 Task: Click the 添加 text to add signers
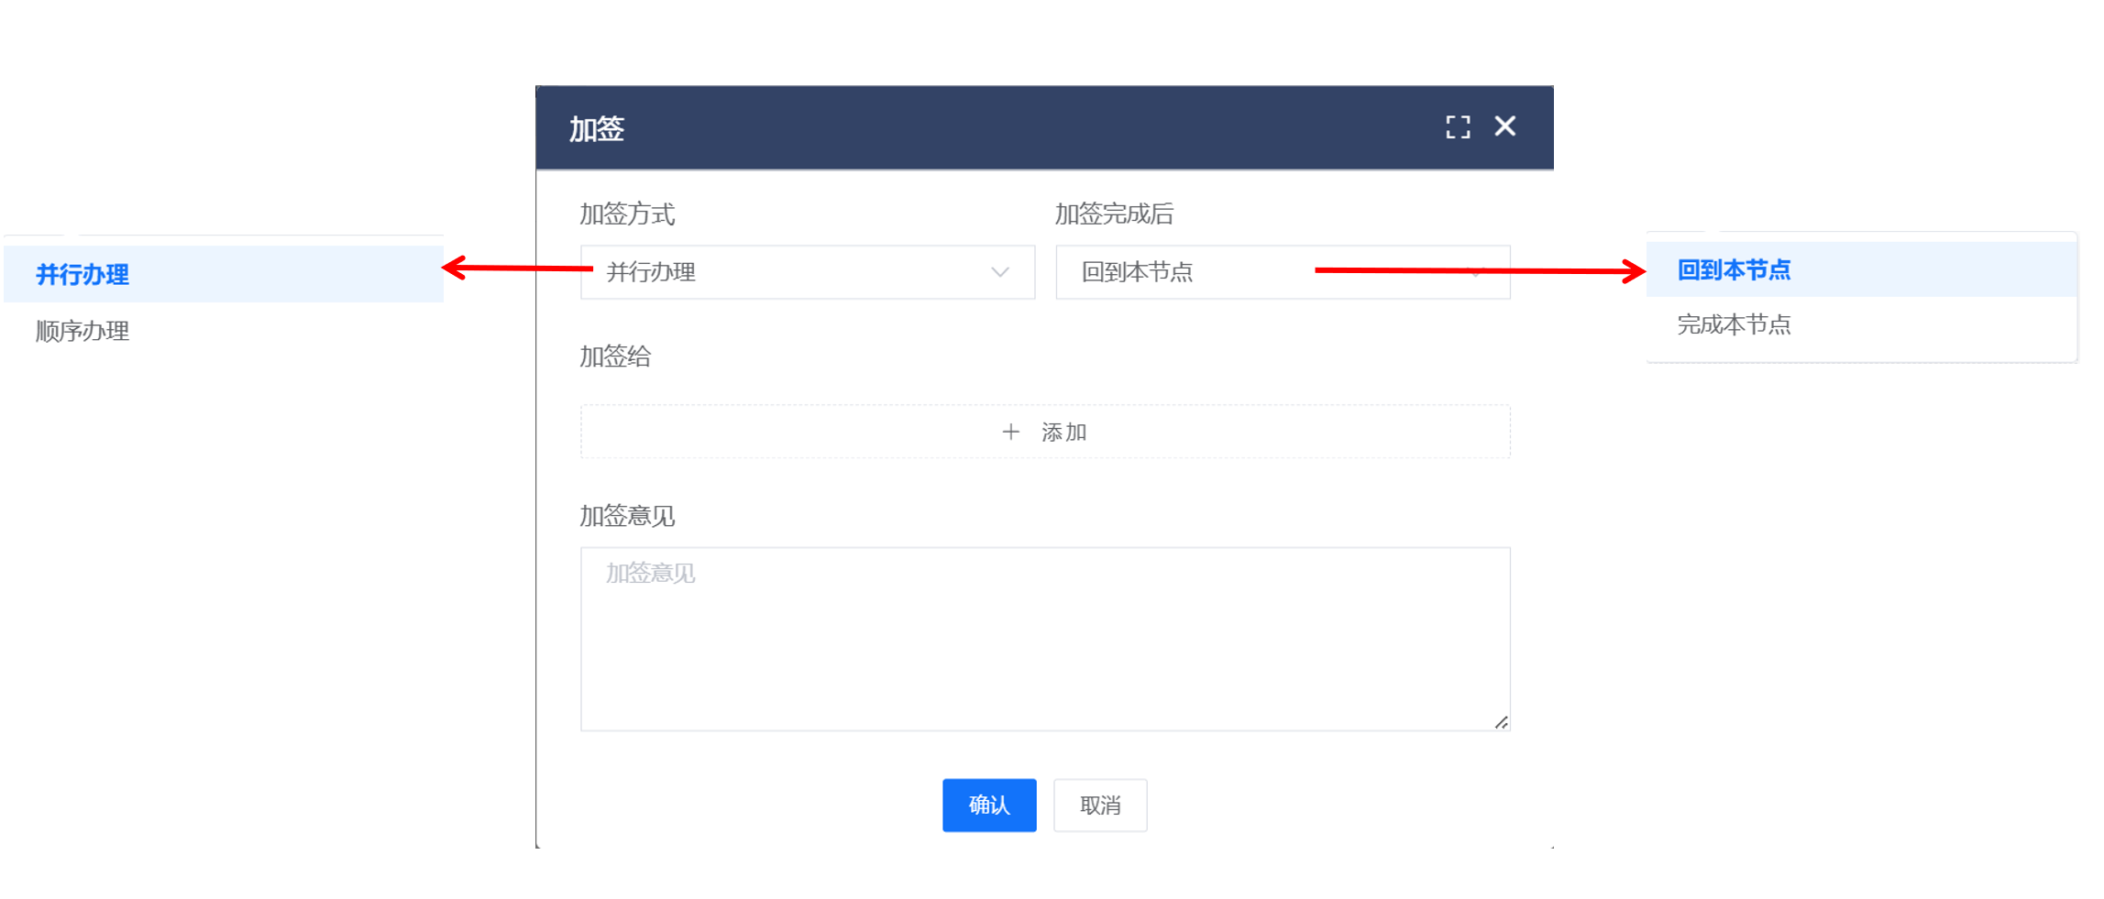[x=1063, y=432]
